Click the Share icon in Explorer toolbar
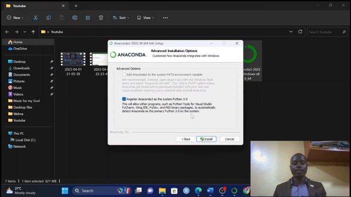 tap(88, 18)
